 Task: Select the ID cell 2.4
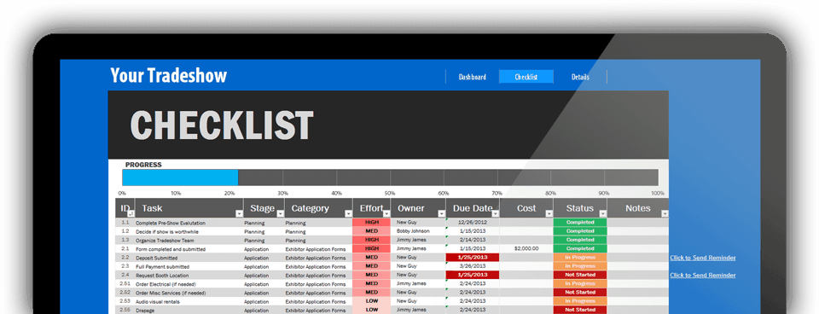click(x=125, y=275)
